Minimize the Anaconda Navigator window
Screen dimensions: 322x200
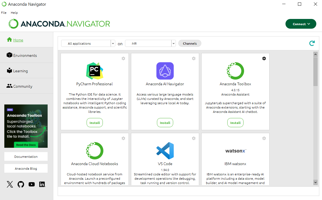coord(284,4)
